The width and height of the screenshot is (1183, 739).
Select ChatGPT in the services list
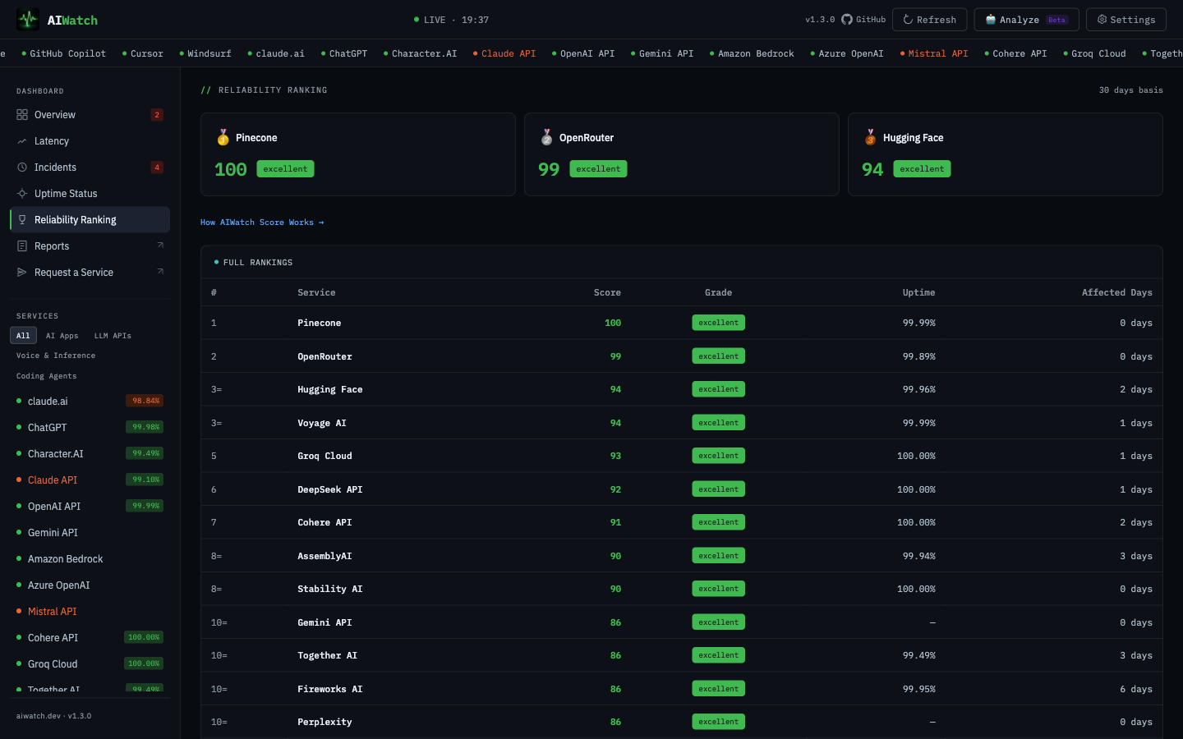pos(90,427)
